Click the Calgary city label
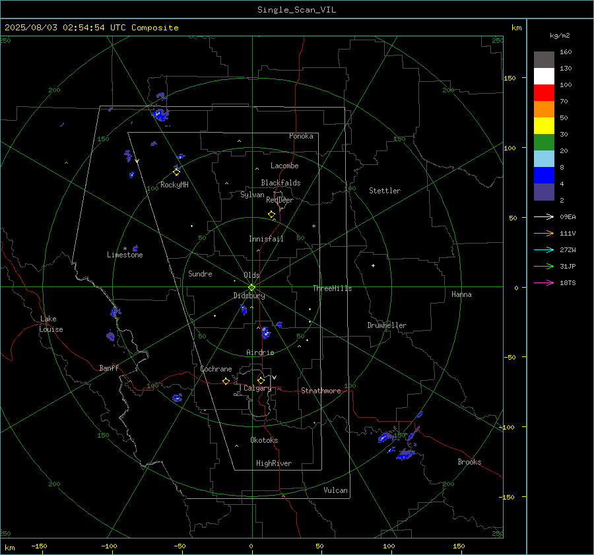Image resolution: width=594 pixels, height=555 pixels. tap(257, 388)
